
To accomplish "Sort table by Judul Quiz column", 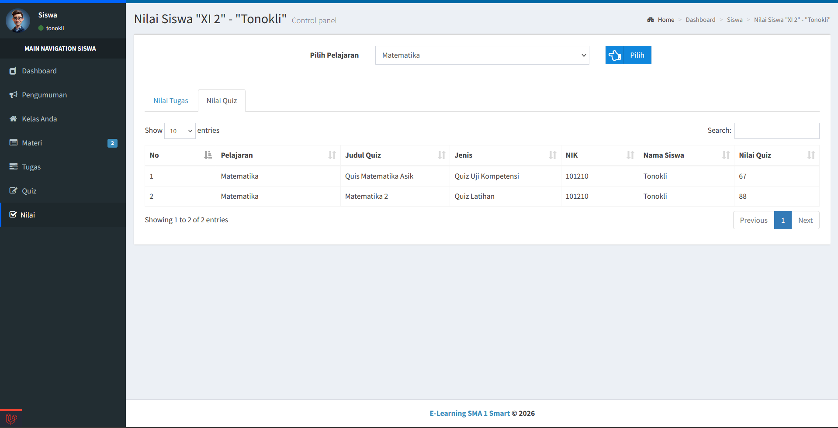I will 395,155.
